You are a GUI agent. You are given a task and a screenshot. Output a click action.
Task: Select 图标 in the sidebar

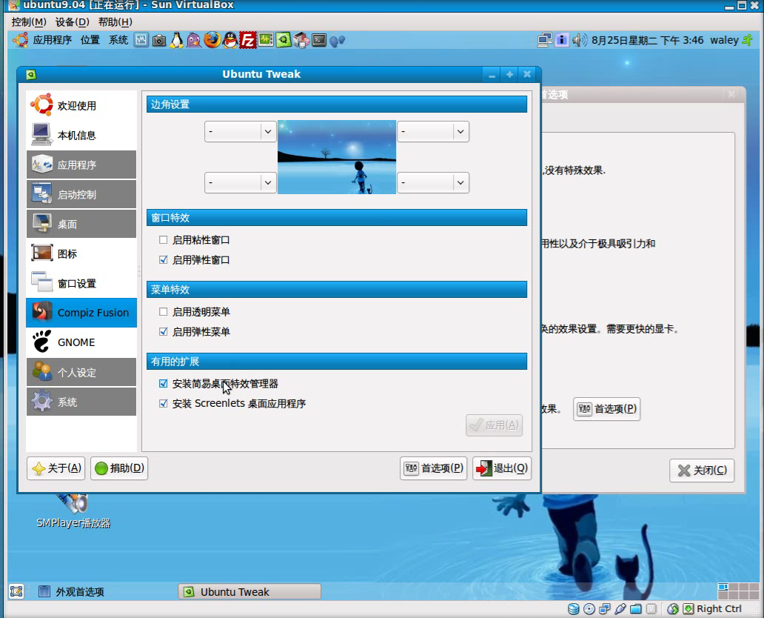pos(81,253)
